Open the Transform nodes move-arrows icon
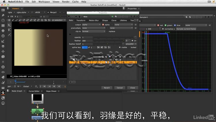Image resolution: width=216 pixels, height=122 pixels. [x=3, y=51]
